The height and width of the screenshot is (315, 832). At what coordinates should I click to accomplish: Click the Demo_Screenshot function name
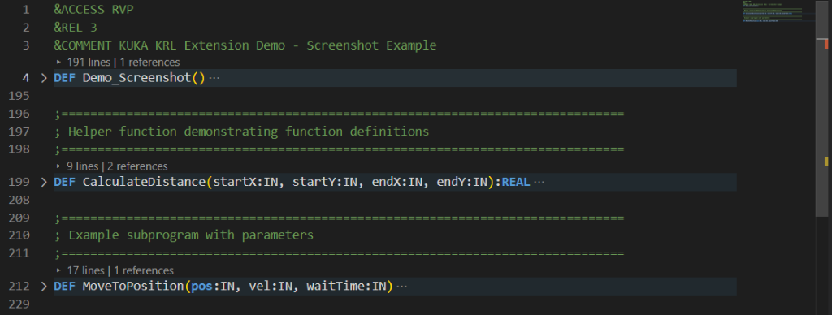pos(136,78)
